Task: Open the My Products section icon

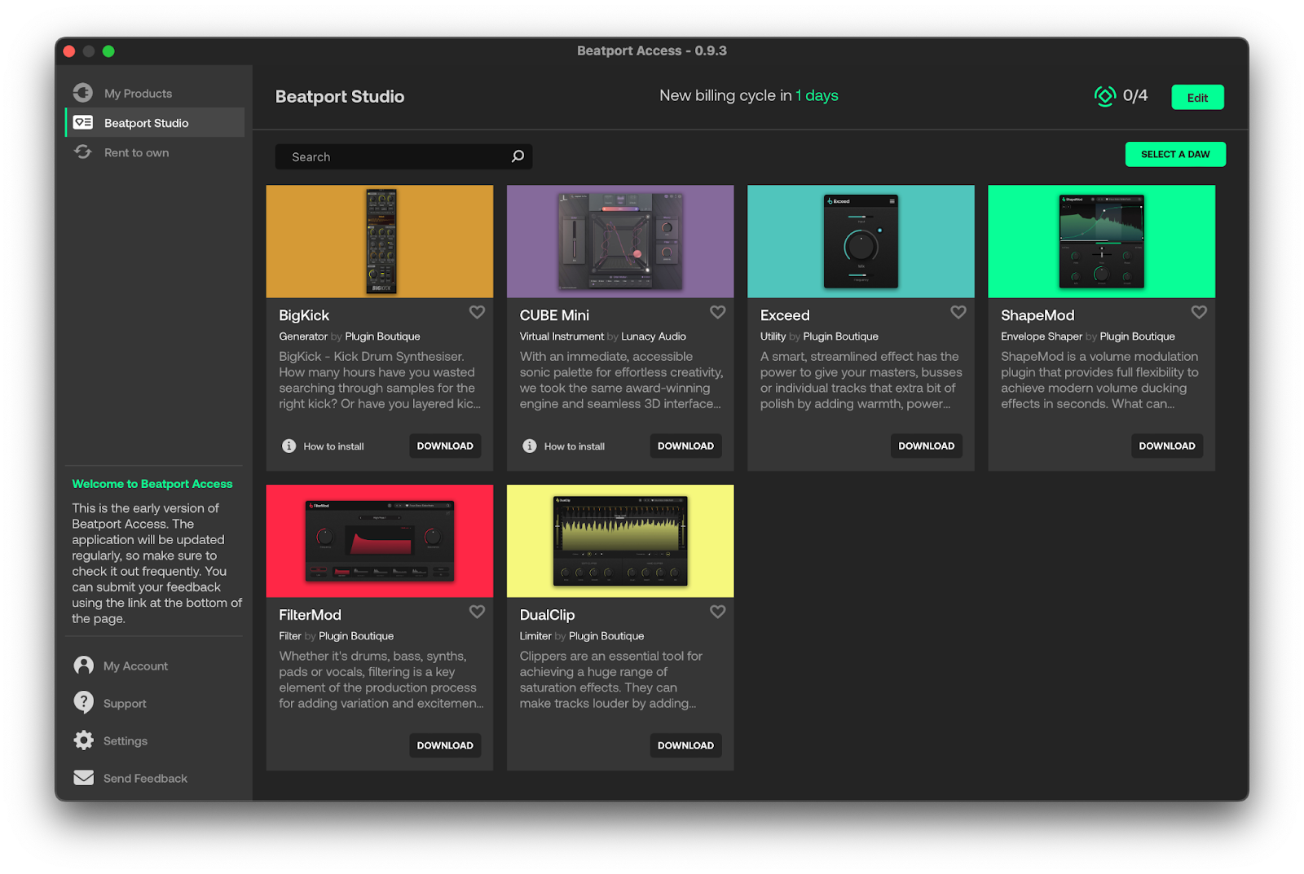Action: (82, 92)
